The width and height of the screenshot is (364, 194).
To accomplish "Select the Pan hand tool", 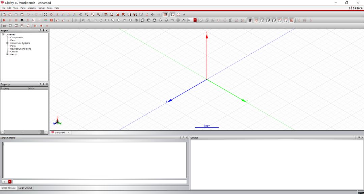I will [81, 15].
